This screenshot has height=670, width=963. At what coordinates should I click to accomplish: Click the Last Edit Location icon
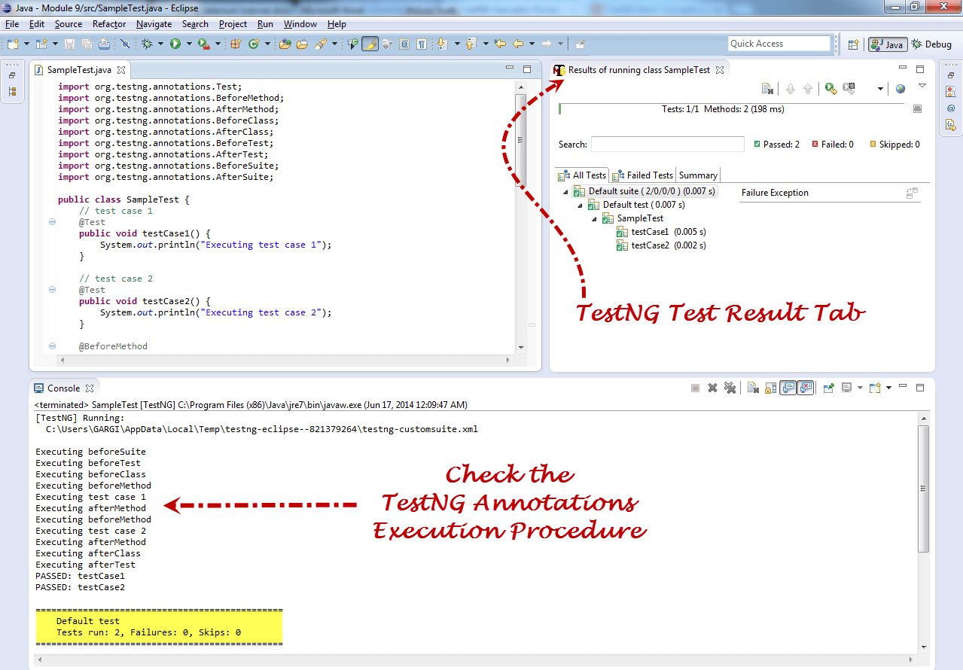(x=499, y=44)
